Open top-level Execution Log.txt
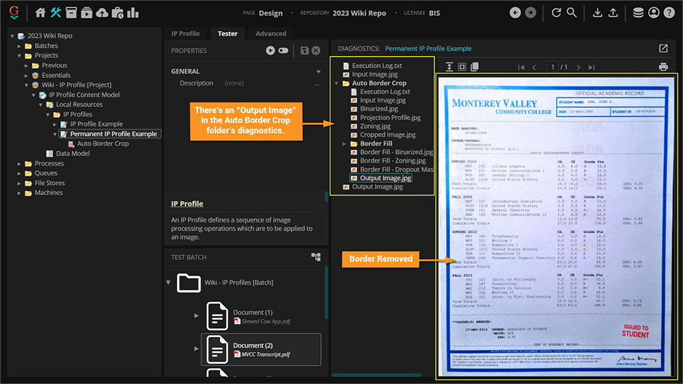 pyautogui.click(x=377, y=65)
